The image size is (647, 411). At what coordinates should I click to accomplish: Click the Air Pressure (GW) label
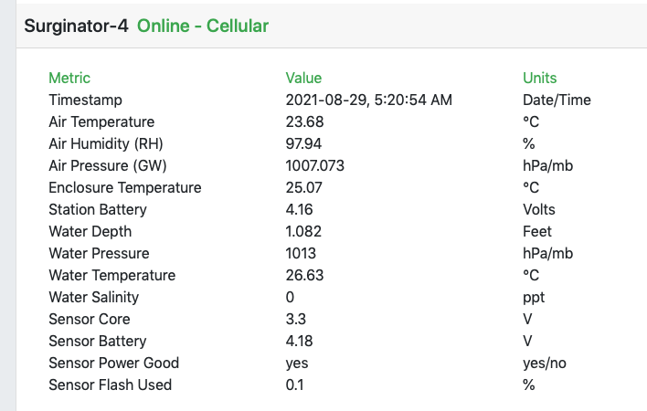click(107, 165)
